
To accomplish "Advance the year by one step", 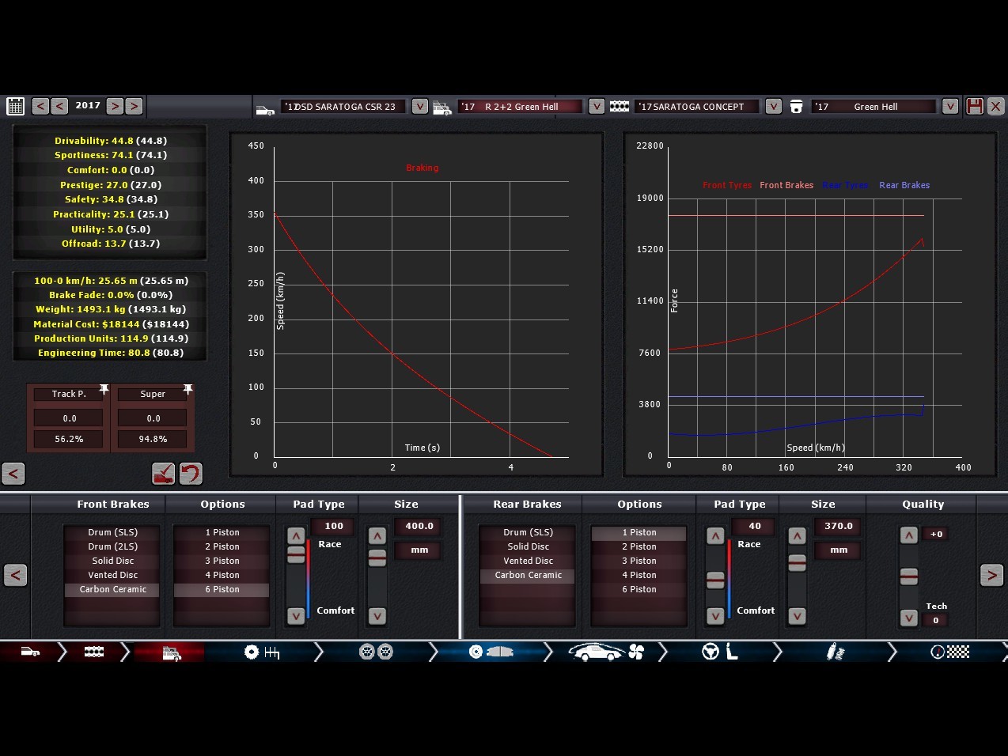I will pos(115,106).
